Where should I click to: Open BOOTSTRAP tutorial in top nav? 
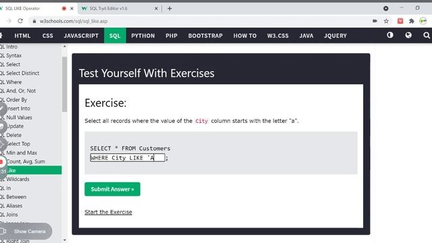tap(205, 36)
